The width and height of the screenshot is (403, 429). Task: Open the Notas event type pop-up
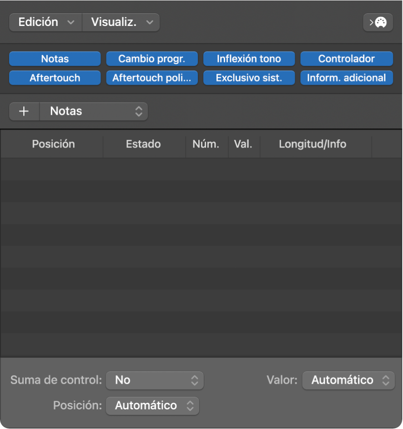click(94, 111)
